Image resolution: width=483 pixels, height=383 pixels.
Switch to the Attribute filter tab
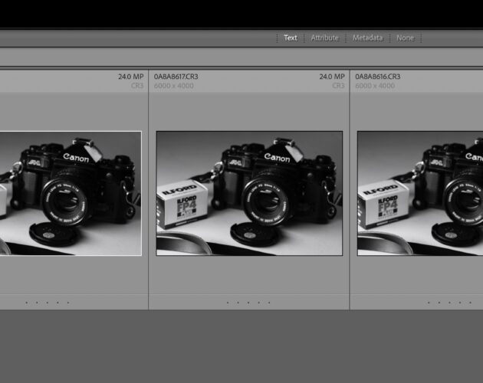(x=324, y=38)
